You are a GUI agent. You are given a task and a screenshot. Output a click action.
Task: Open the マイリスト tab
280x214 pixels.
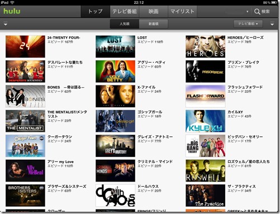click(182, 11)
